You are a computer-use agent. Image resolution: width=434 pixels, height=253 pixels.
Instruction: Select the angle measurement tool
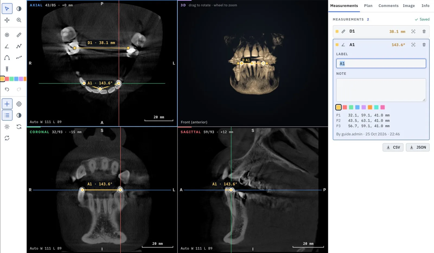(x=7, y=46)
